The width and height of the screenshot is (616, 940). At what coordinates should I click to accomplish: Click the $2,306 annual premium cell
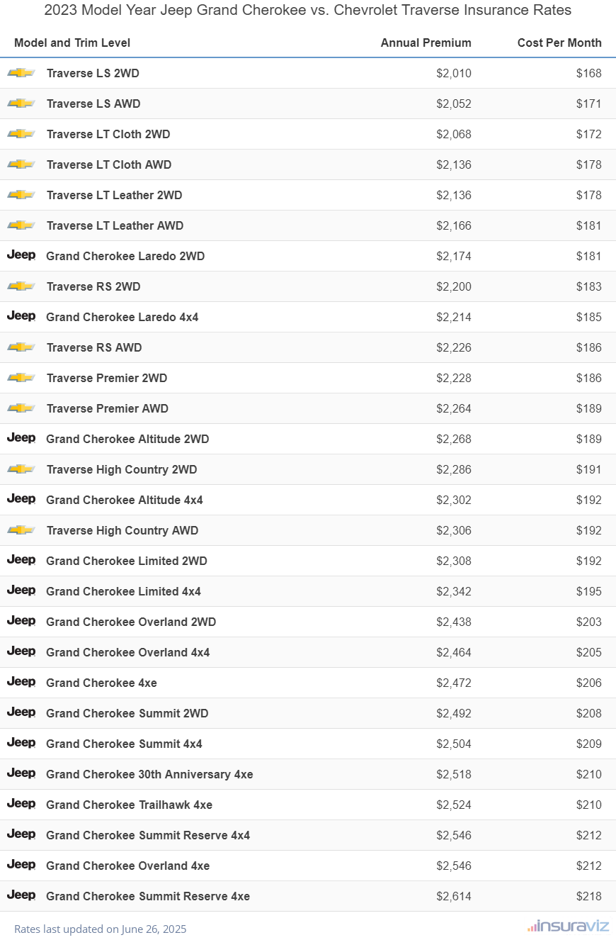[x=454, y=530]
